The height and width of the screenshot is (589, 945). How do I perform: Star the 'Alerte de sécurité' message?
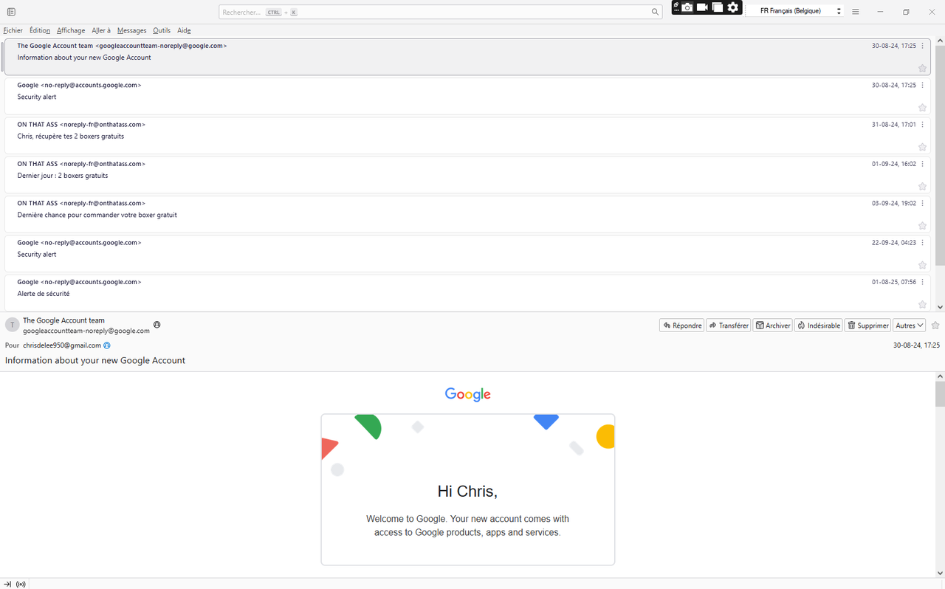coord(922,304)
